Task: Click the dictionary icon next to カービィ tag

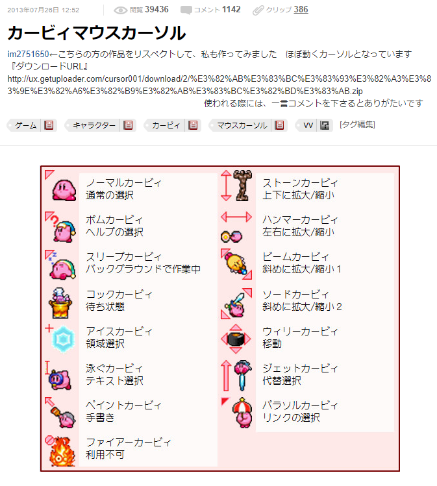Action: click(x=193, y=125)
